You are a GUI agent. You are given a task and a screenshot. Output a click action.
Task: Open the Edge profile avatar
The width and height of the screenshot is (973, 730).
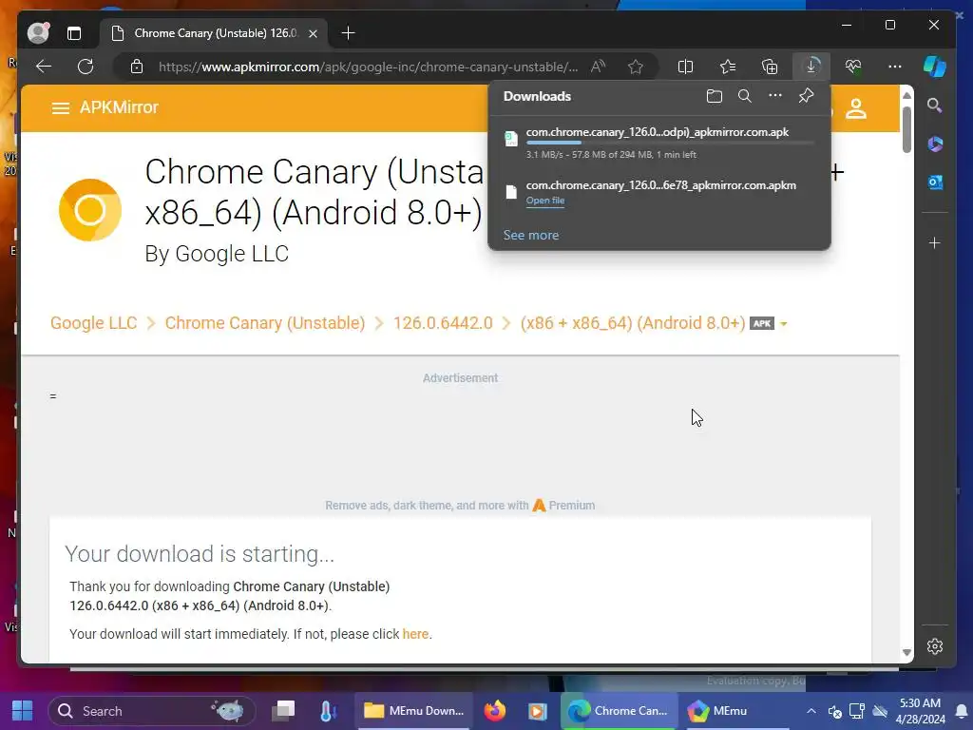click(x=38, y=33)
